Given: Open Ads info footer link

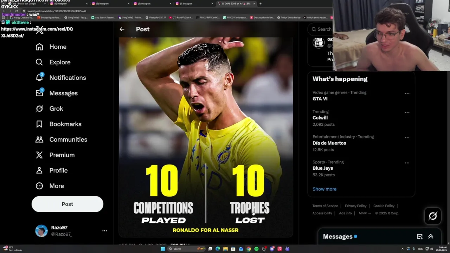Looking at the screenshot, I should coord(345,213).
